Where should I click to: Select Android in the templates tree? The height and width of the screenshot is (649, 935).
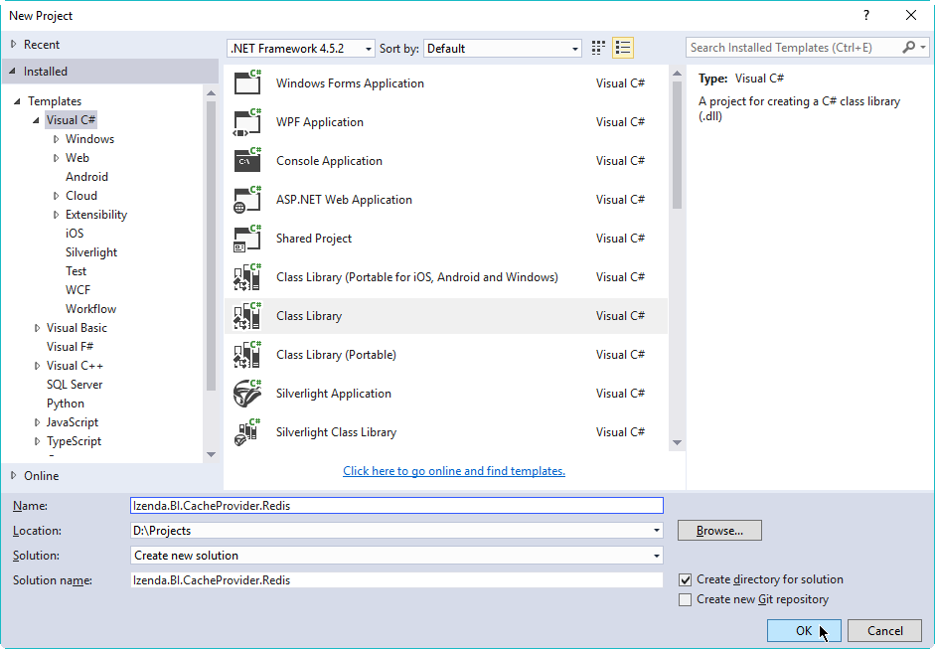tap(86, 177)
